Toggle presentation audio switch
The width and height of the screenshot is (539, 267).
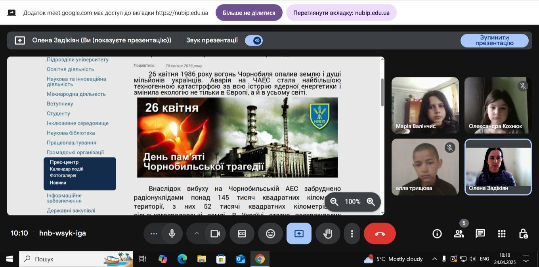[x=254, y=40]
